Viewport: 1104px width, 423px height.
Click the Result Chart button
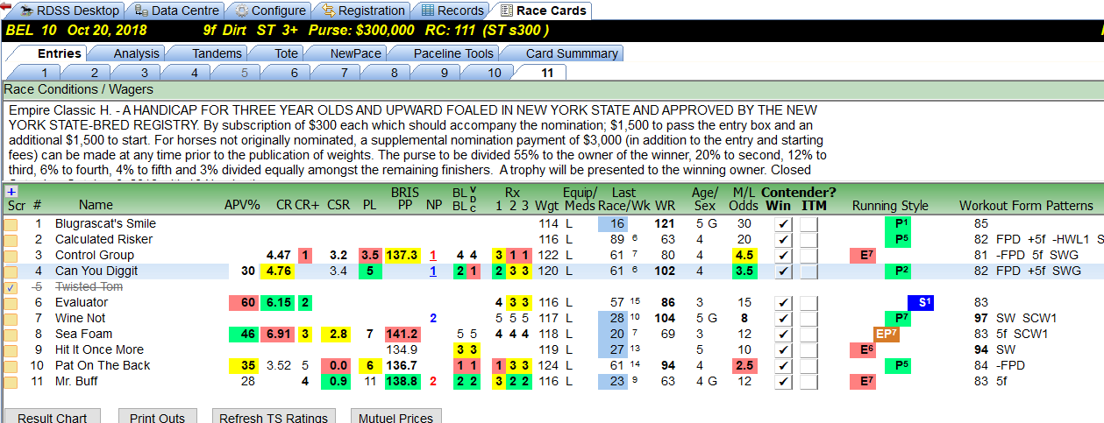53,417
